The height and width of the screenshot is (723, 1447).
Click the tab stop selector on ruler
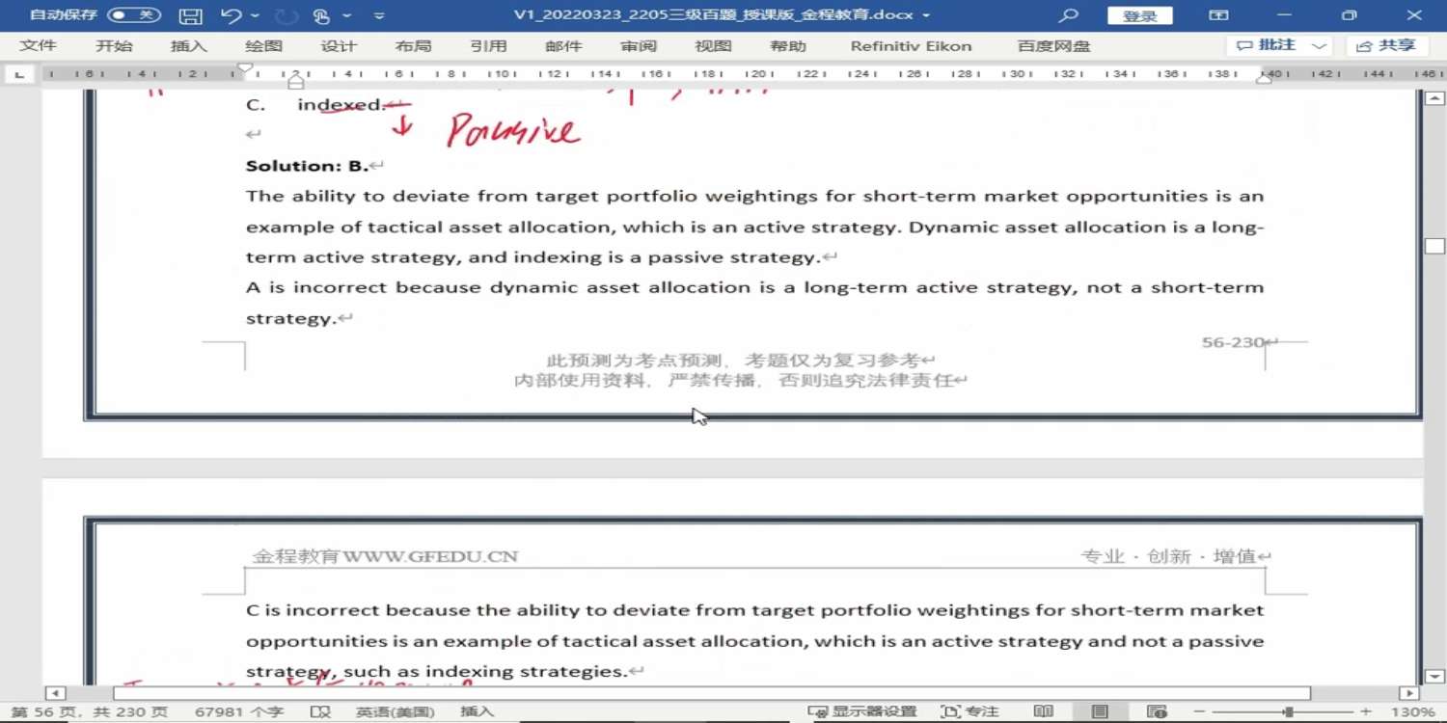(x=19, y=74)
